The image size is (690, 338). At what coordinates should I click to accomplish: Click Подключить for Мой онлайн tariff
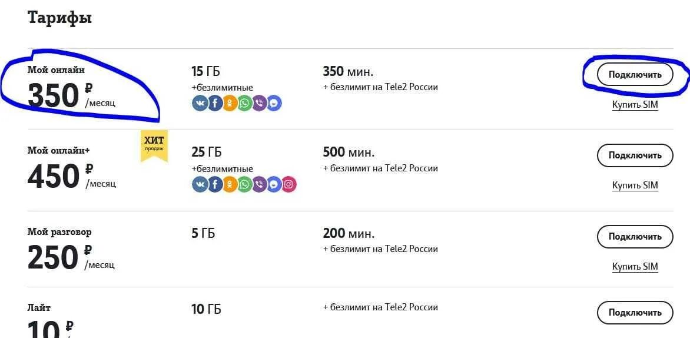point(635,74)
